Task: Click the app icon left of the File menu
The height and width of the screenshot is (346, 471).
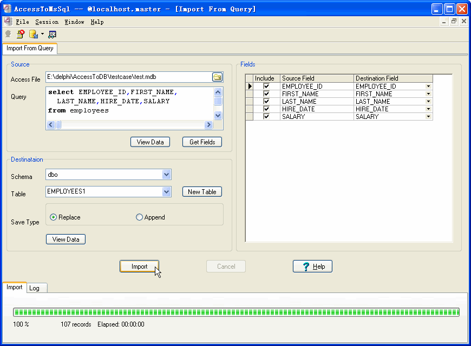Action: [x=8, y=22]
